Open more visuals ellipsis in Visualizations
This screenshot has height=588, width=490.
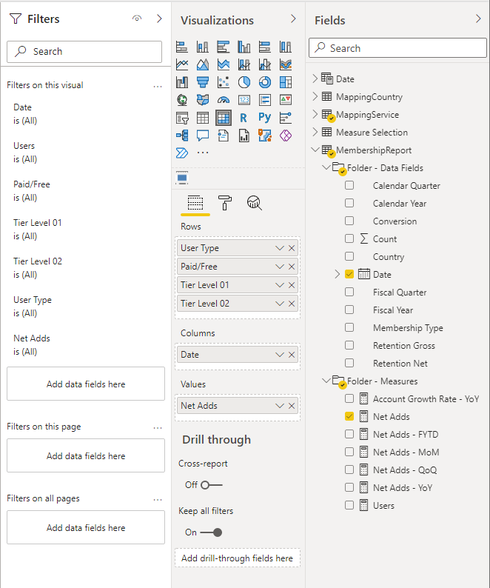pos(203,153)
